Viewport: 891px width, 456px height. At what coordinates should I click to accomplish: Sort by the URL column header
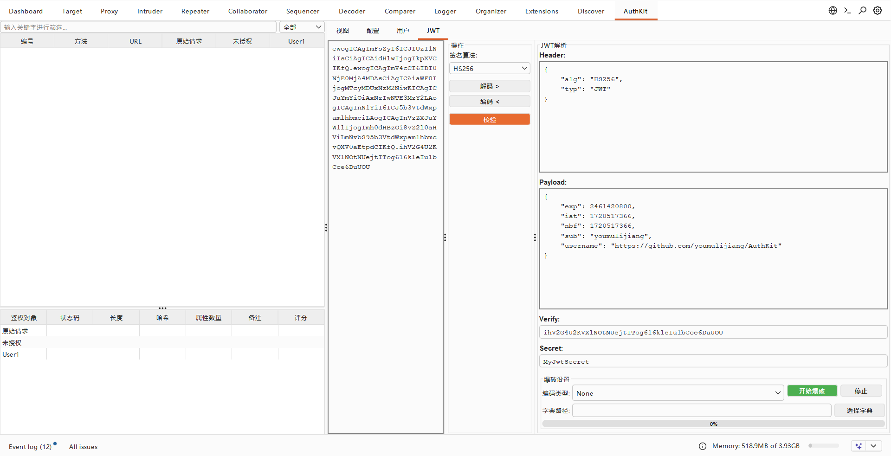[x=135, y=41]
